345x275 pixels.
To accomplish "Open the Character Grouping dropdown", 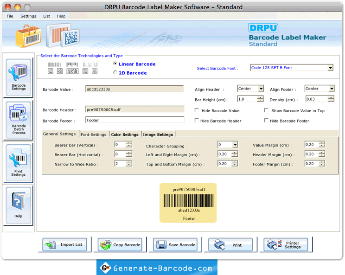I will pyautogui.click(x=228, y=145).
